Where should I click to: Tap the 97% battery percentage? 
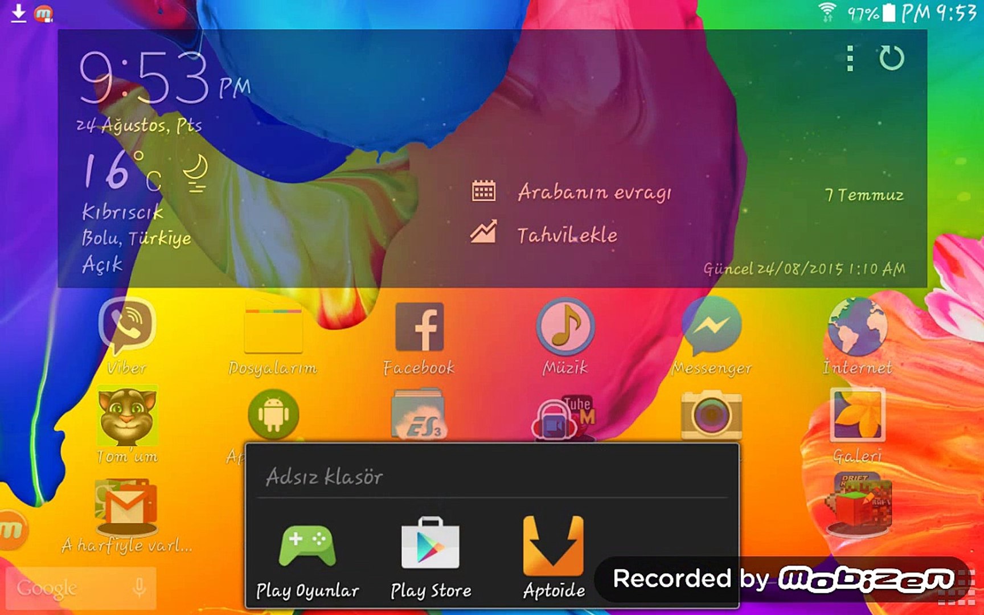863,13
